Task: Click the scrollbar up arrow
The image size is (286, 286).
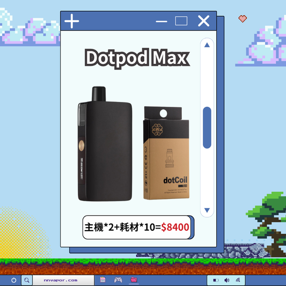Action: [207, 45]
